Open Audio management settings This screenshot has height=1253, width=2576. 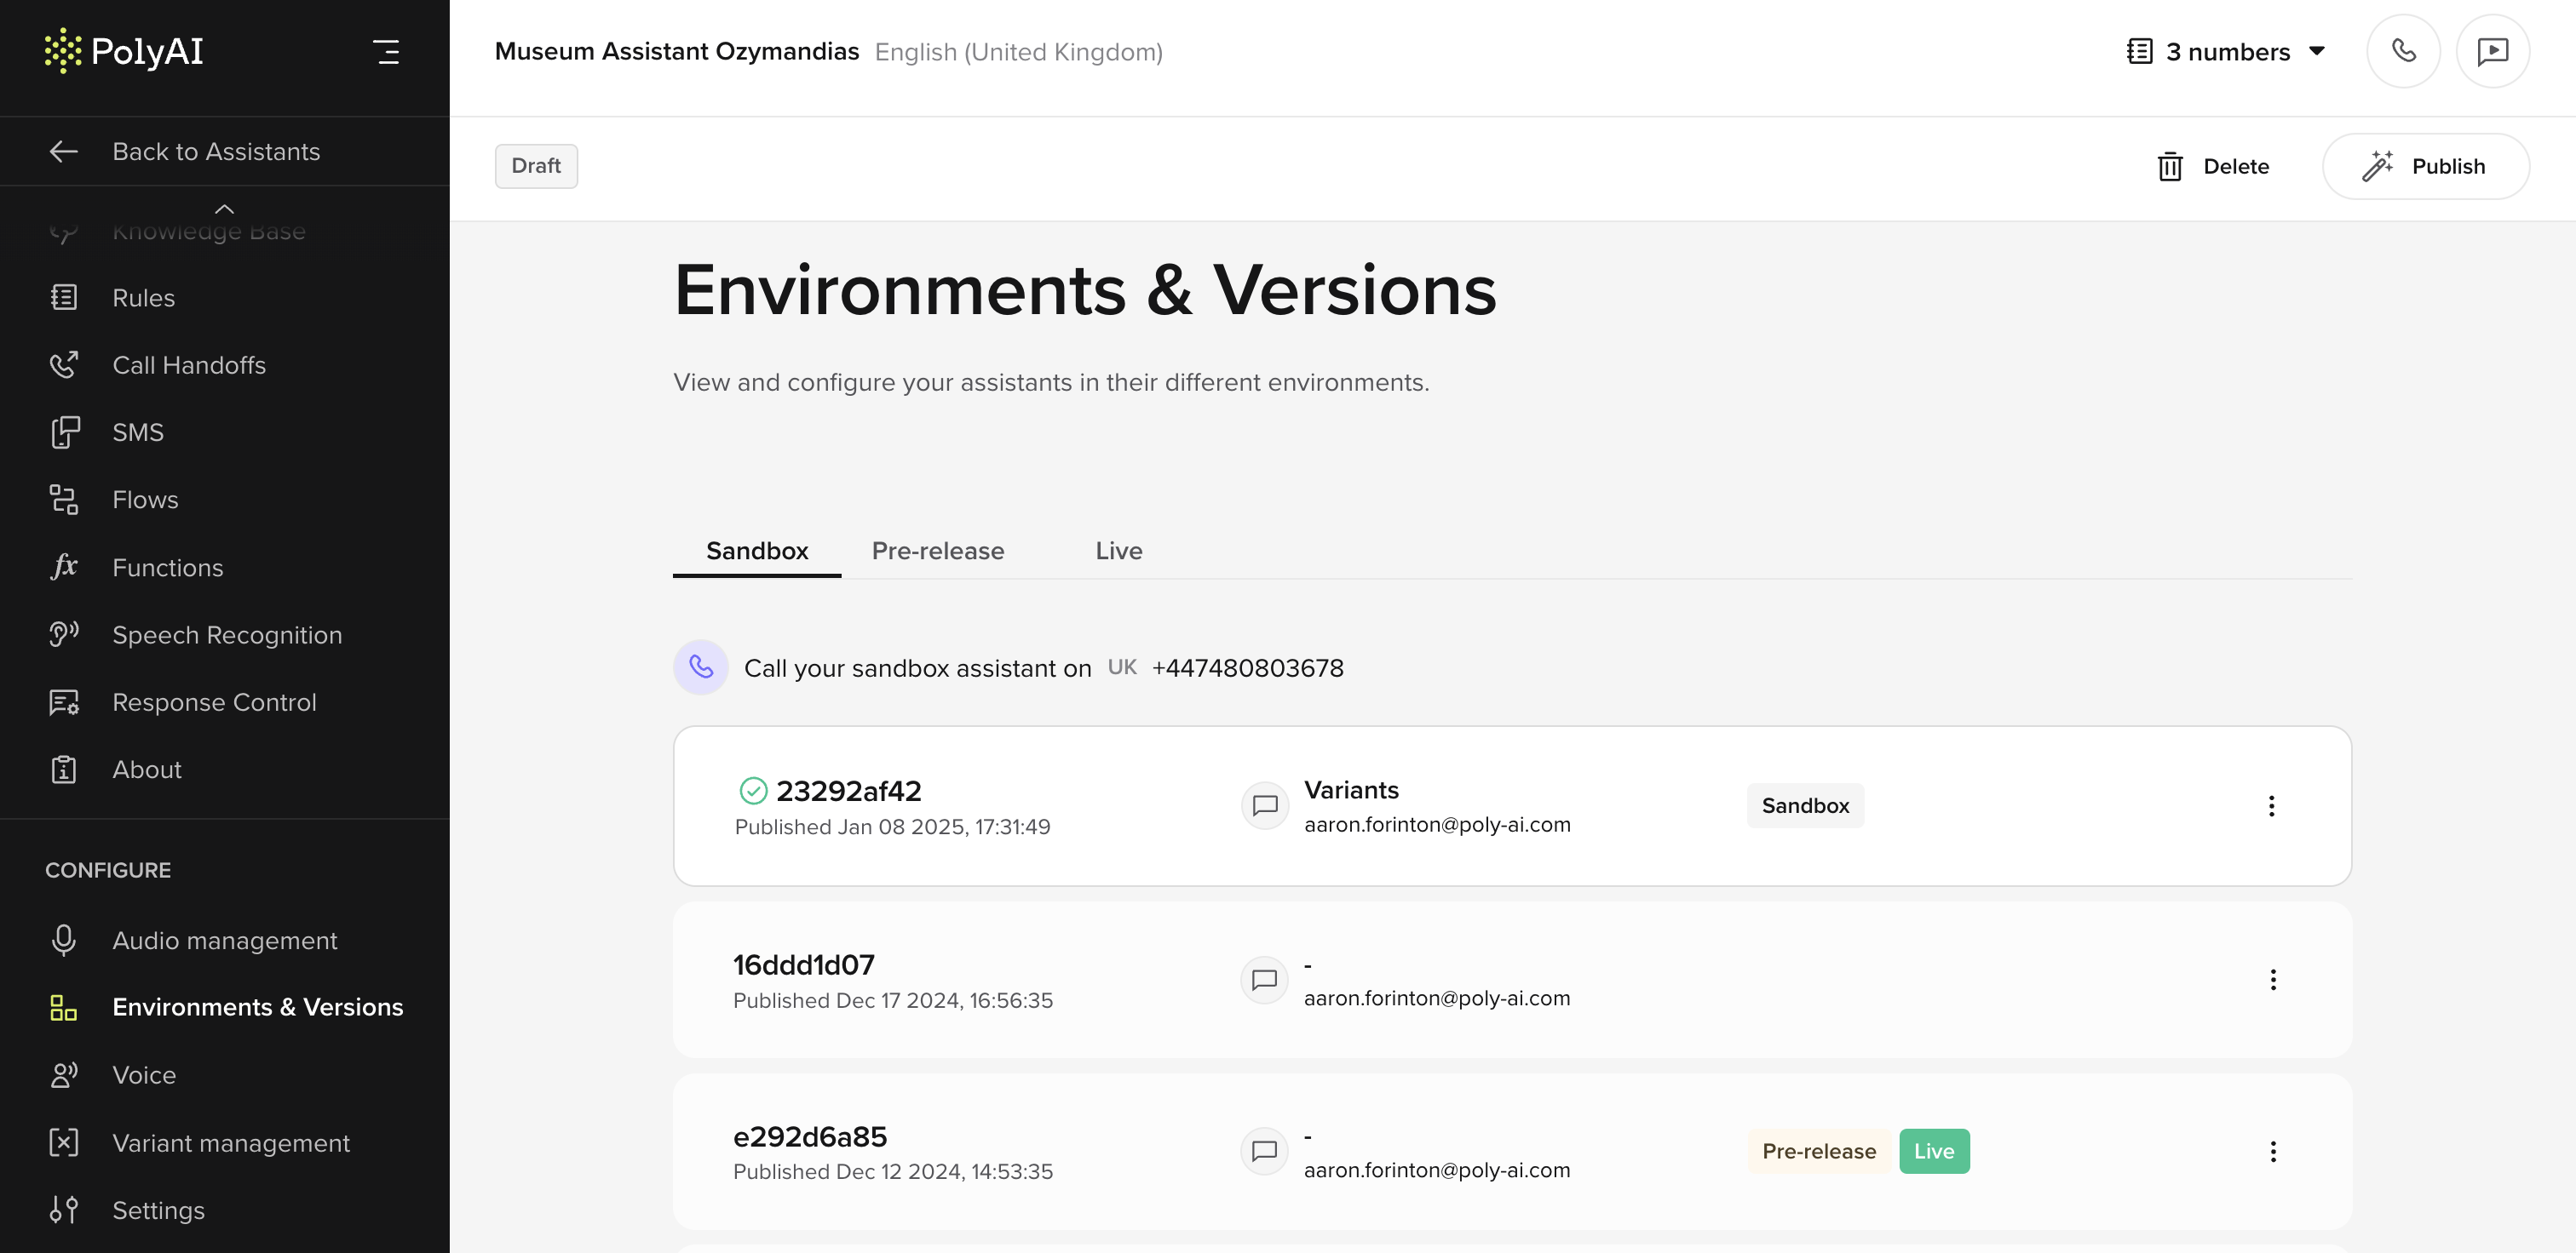pyautogui.click(x=224, y=941)
